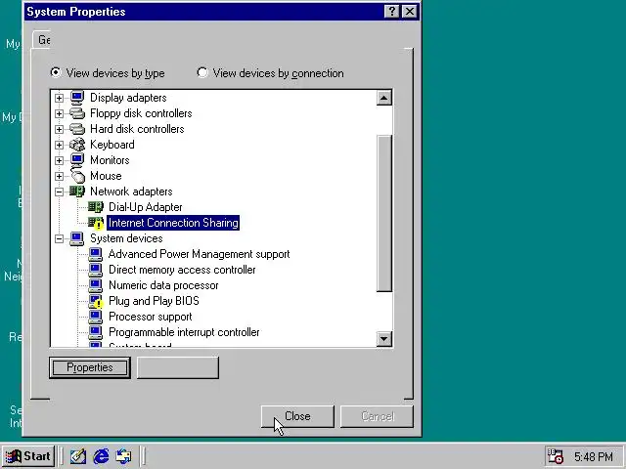This screenshot has height=469, width=626.
Task: Open Internet Explorer from the quick launch
Action: [x=101, y=456]
